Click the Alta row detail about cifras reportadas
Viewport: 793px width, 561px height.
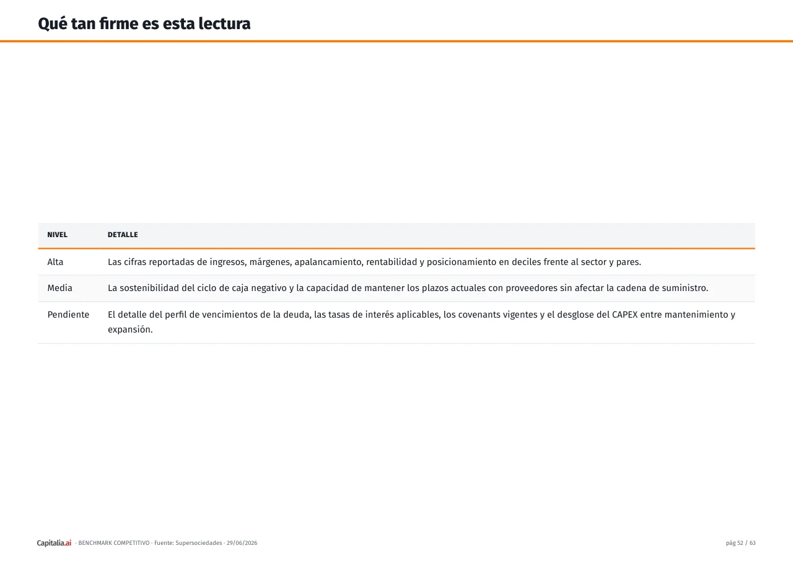pyautogui.click(x=374, y=262)
